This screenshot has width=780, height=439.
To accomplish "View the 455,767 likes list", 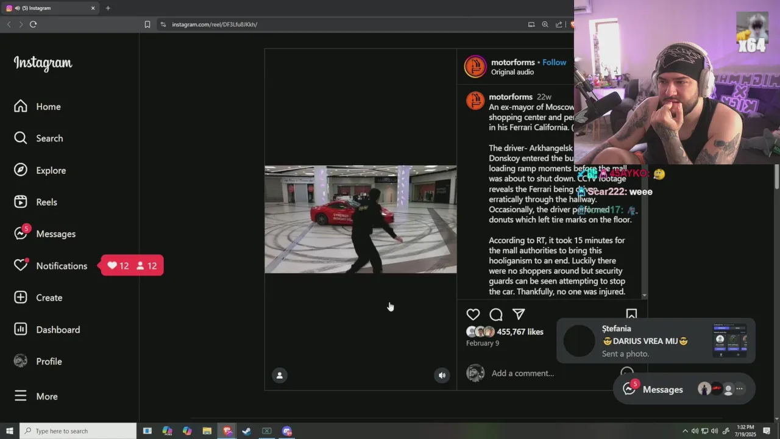I will click(520, 332).
